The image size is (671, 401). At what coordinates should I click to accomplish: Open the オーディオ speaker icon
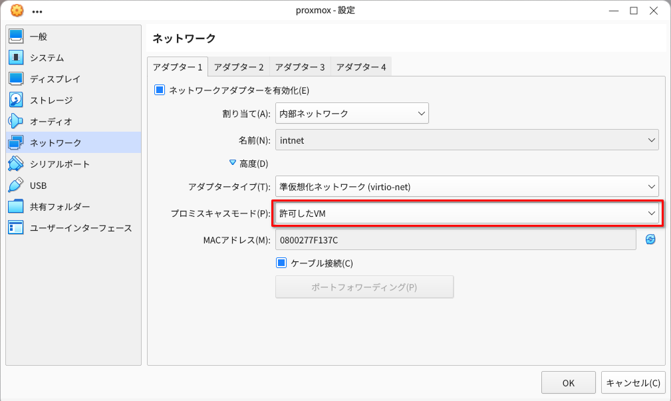click(16, 121)
